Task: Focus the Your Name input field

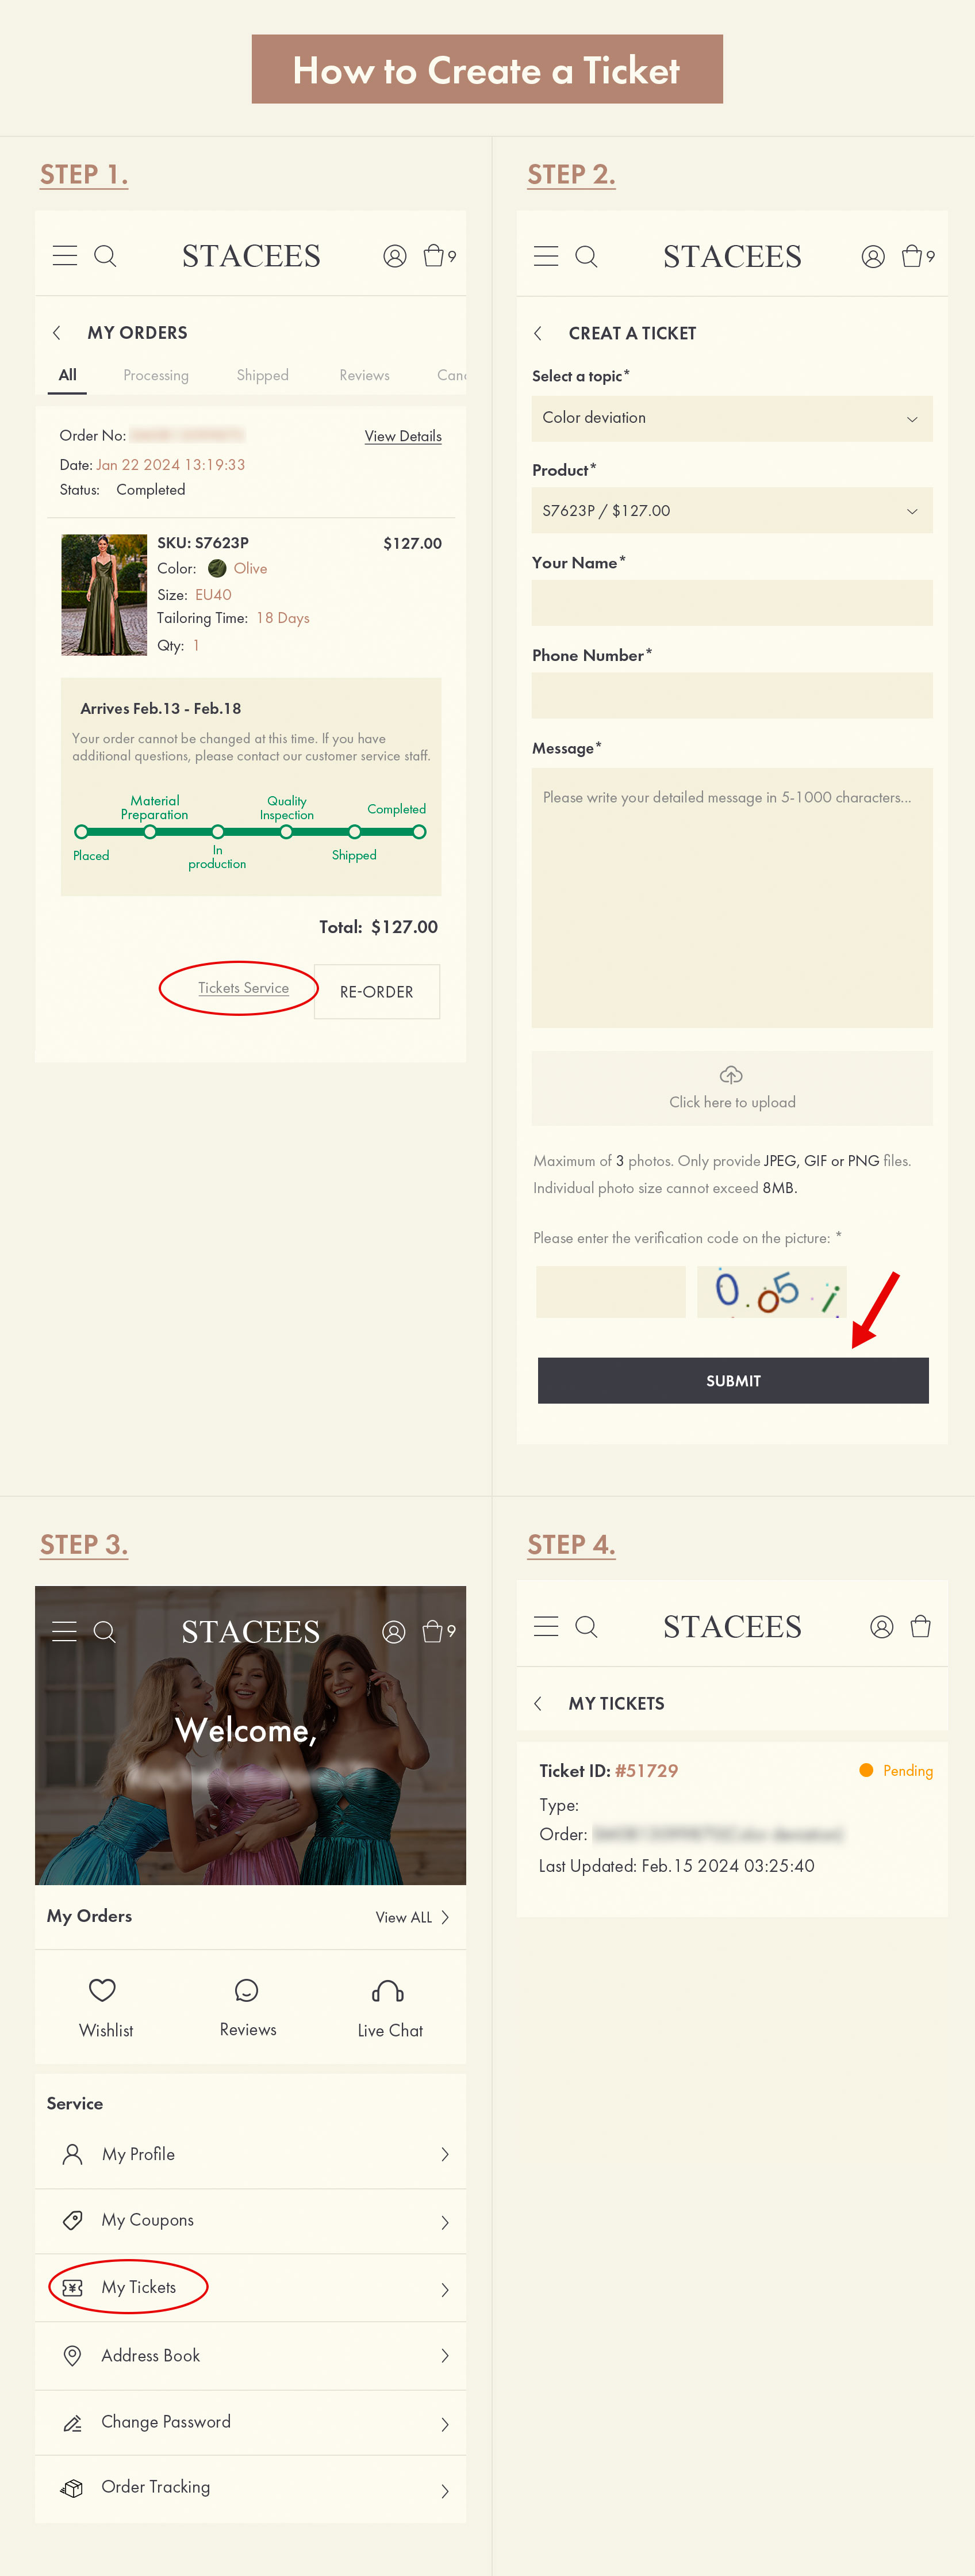Action: (732, 603)
